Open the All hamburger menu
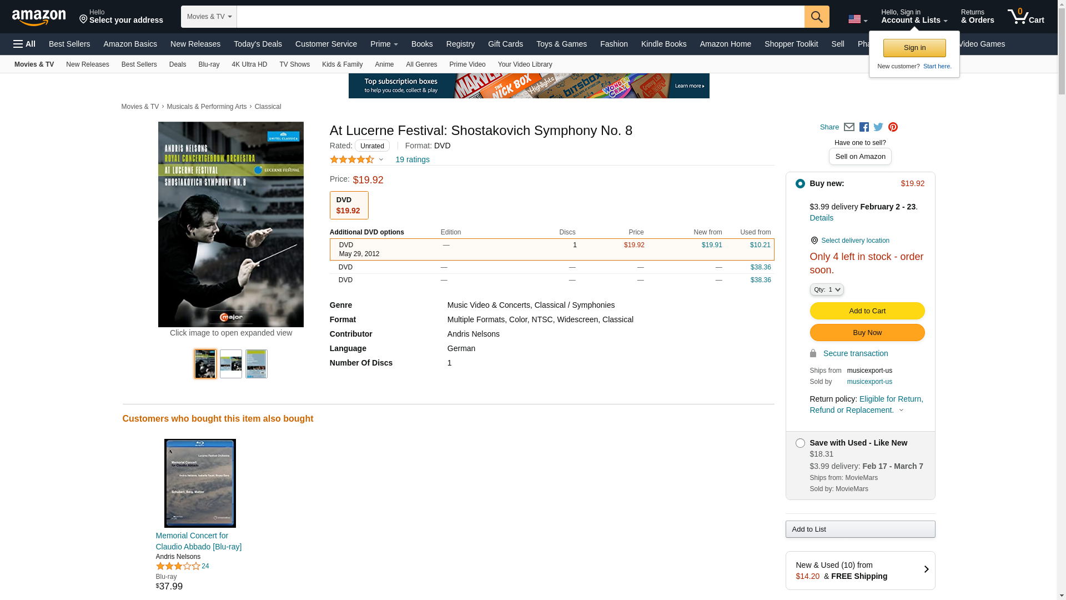This screenshot has width=1066, height=600. tap(24, 44)
